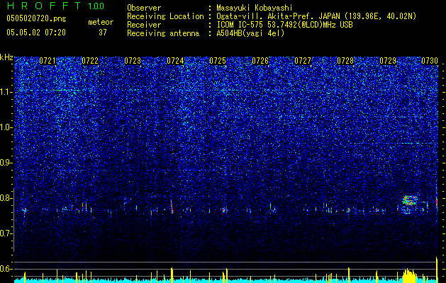446x283 pixels.
Task: Click the meteor count value 37
Action: tap(103, 33)
